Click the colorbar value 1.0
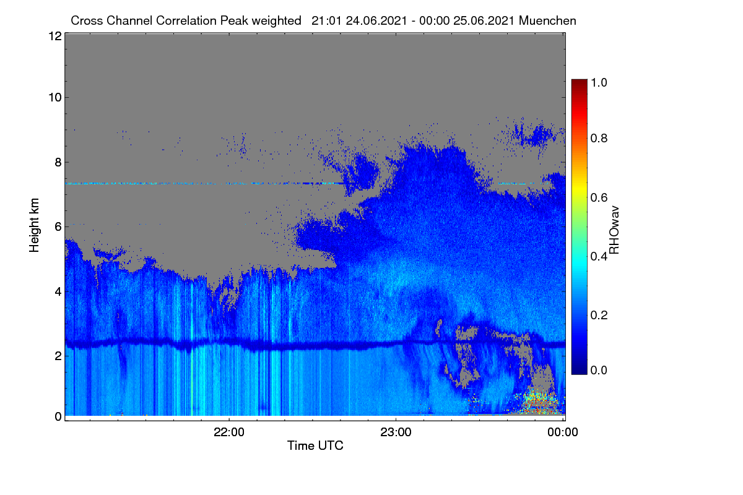Screen dimensions: 743x495 click(599, 82)
